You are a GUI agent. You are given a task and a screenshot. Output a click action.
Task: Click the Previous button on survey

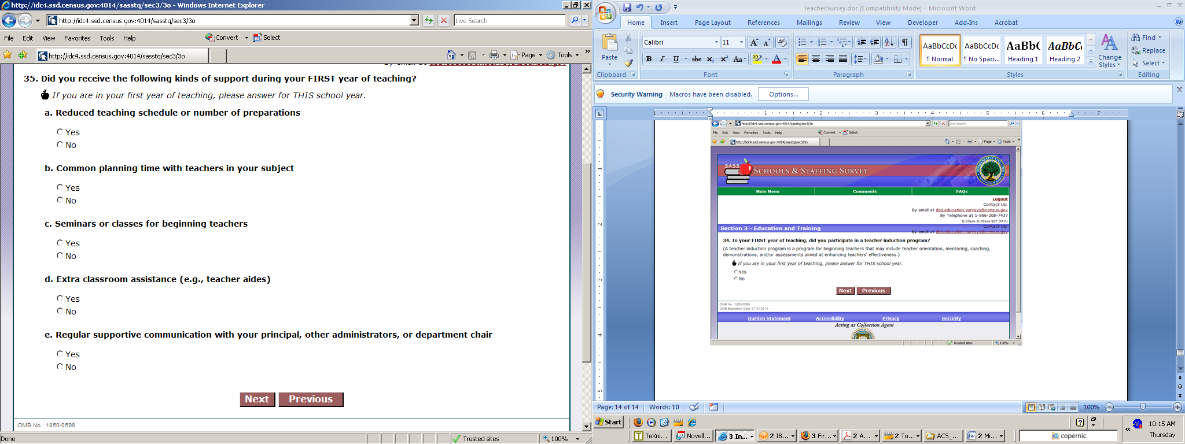click(311, 399)
